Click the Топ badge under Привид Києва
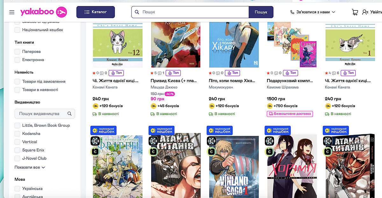This screenshot has height=198, width=382. (173, 73)
